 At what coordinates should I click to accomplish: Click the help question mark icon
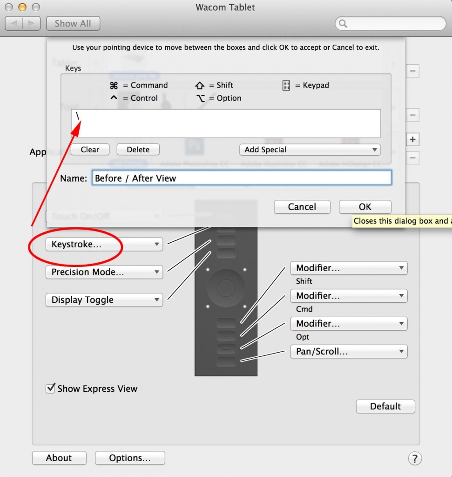(414, 458)
